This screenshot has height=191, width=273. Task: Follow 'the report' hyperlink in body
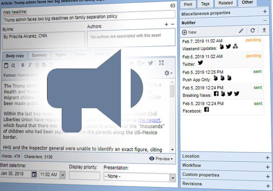click(x=149, y=120)
